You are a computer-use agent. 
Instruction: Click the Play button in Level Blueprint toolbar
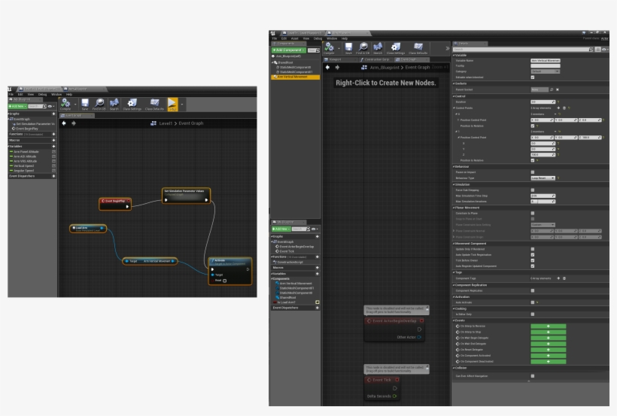click(x=172, y=104)
